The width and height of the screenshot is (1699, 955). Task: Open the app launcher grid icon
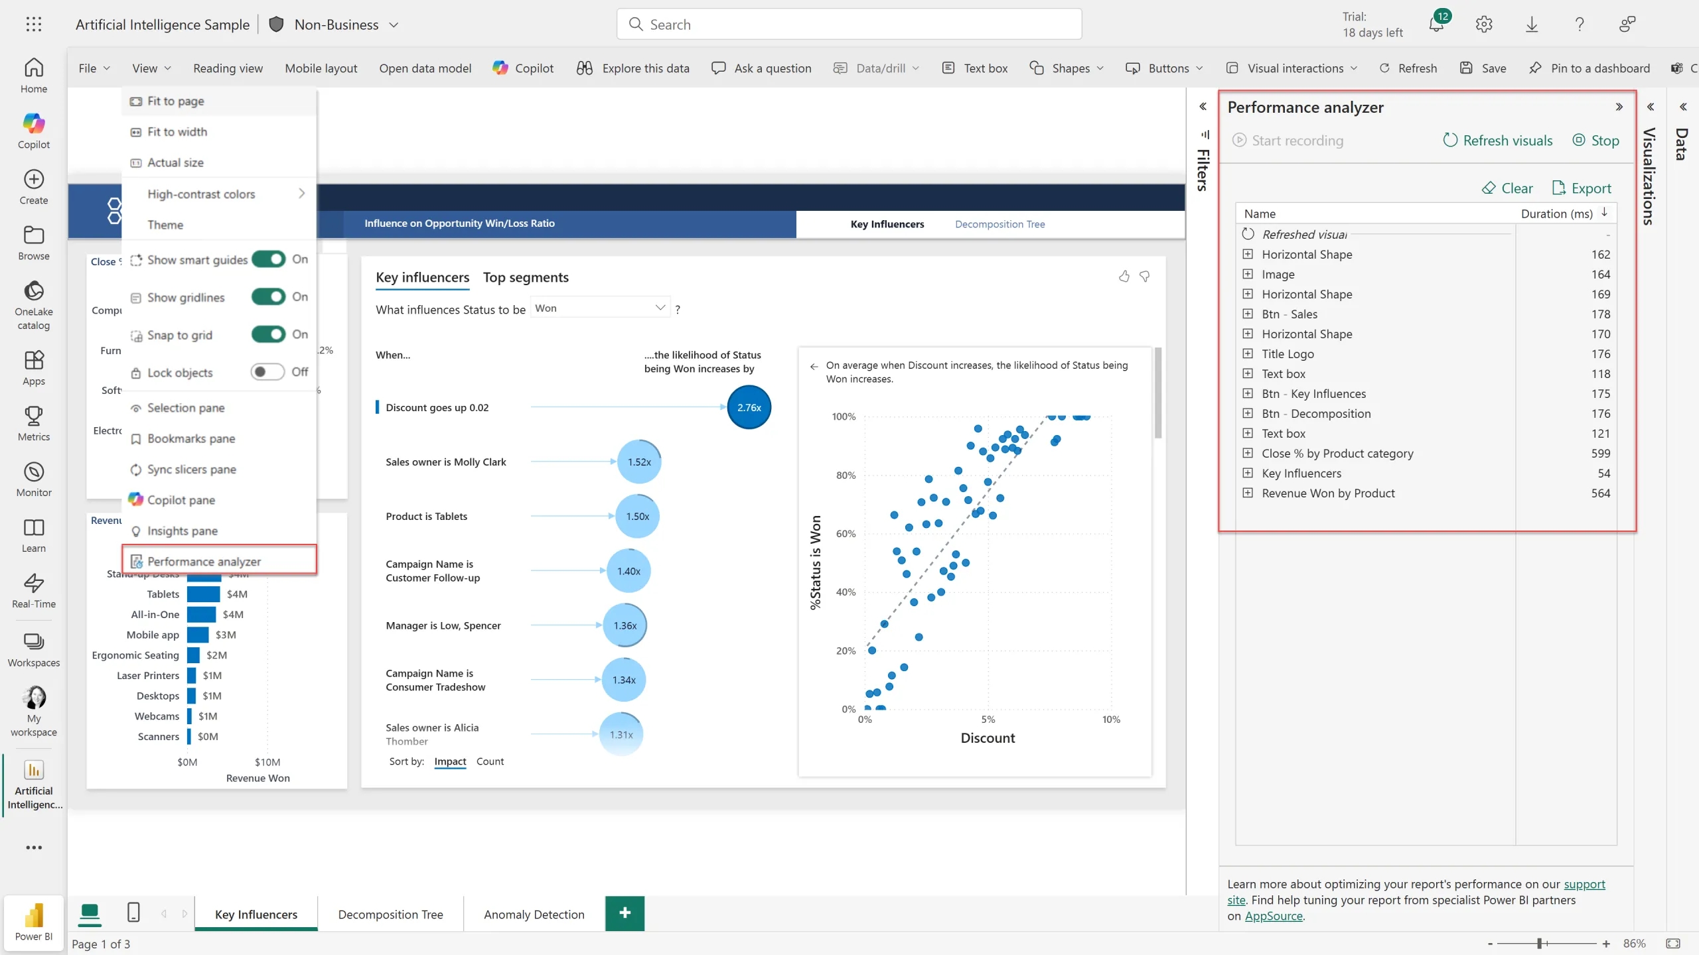[34, 25]
